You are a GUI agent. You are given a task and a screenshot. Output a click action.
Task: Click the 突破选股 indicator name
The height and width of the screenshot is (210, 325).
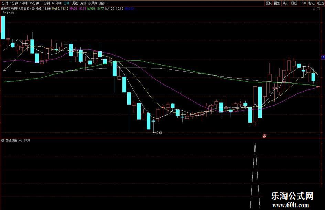tap(11, 141)
